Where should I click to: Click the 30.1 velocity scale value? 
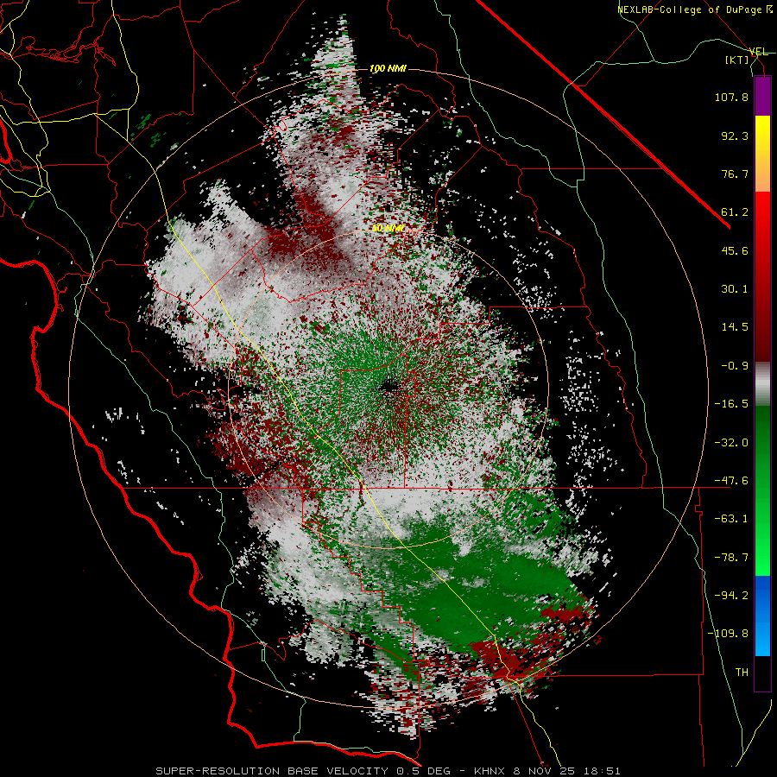point(735,289)
